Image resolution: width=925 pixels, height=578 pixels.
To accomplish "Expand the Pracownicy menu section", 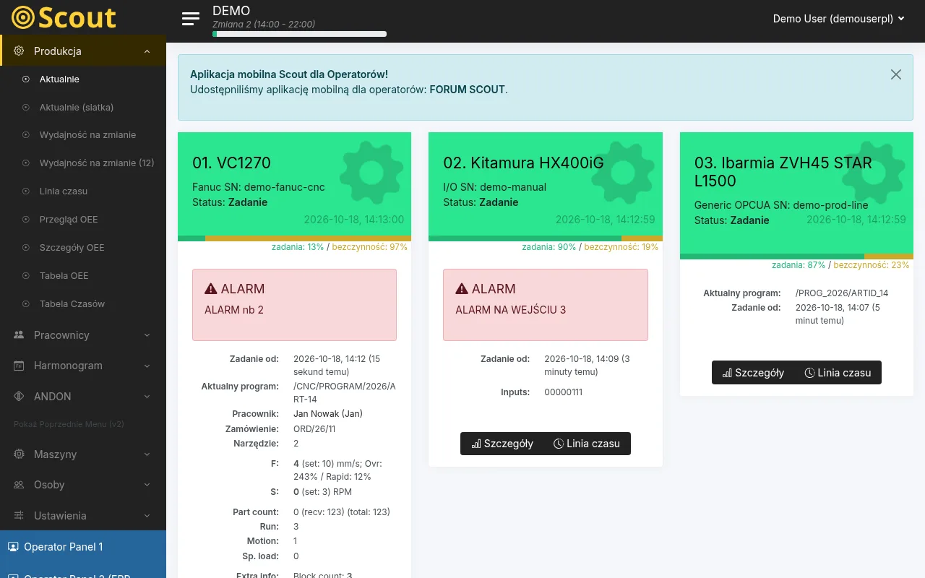I will (x=147, y=335).
